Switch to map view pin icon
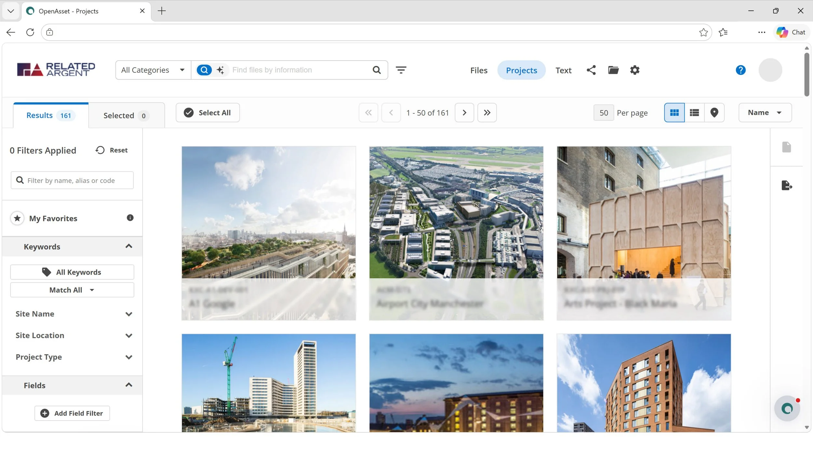Image resolution: width=813 pixels, height=457 pixels. pos(714,113)
